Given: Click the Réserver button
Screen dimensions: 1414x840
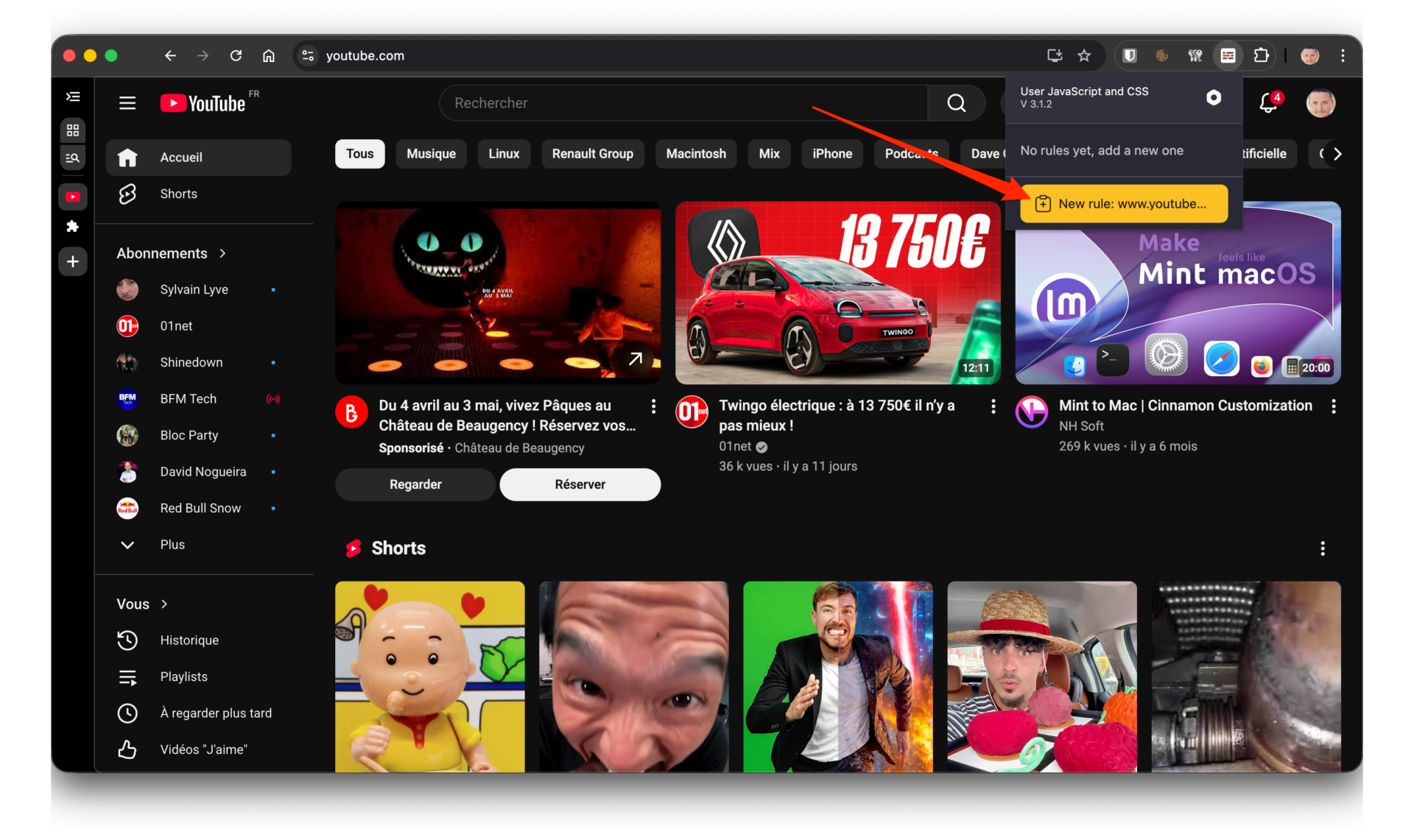Looking at the screenshot, I should (x=580, y=484).
